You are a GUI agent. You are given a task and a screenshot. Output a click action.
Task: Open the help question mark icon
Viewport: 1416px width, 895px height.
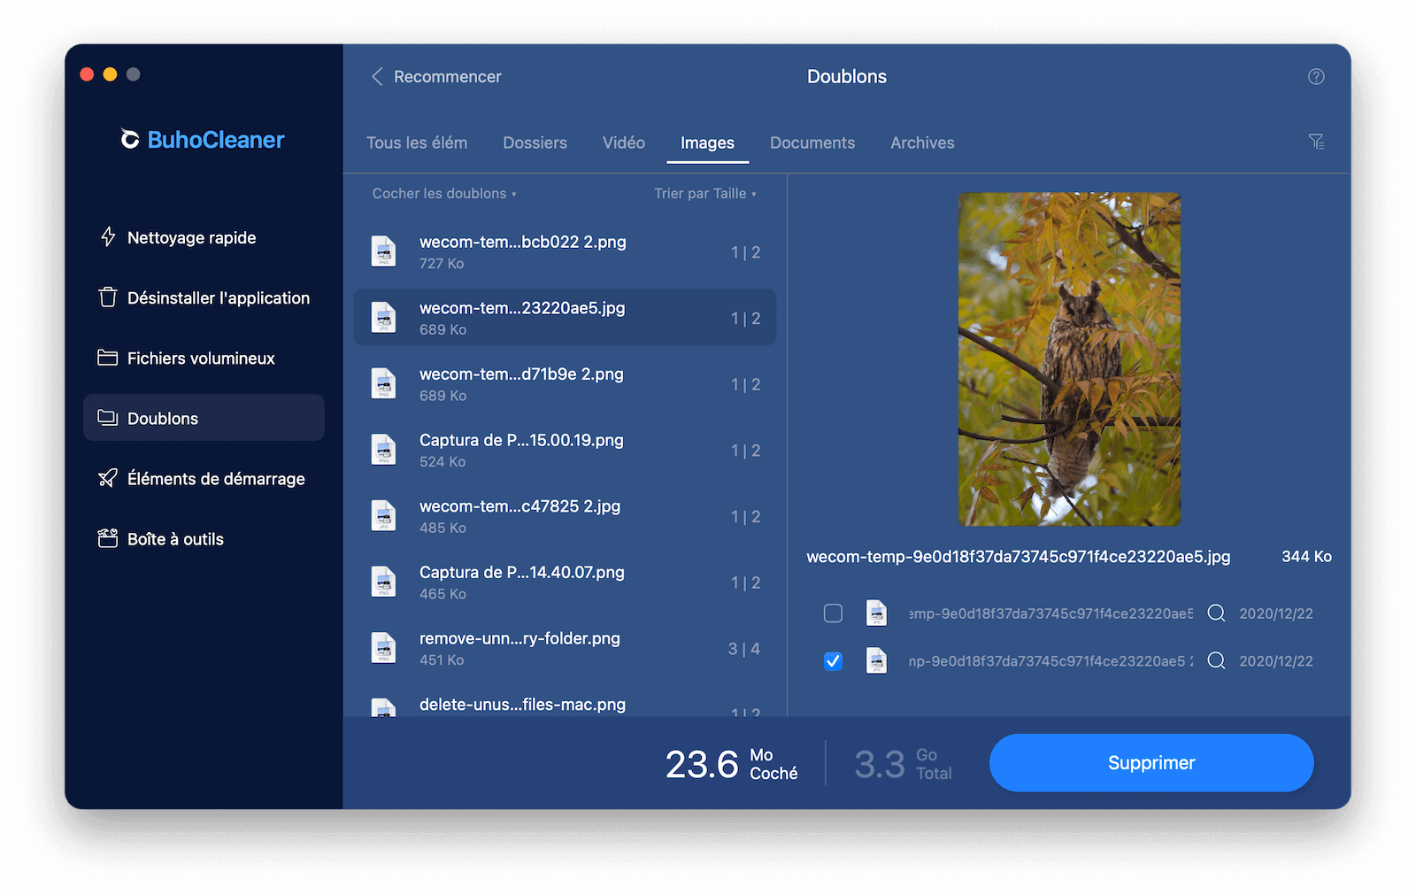point(1316,77)
